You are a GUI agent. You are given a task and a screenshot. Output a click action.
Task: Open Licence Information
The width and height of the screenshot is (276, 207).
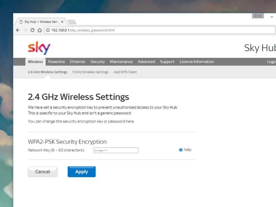coord(197,62)
